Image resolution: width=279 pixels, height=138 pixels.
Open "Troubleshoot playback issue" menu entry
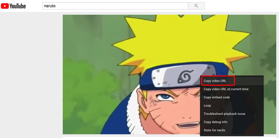tap(224, 114)
